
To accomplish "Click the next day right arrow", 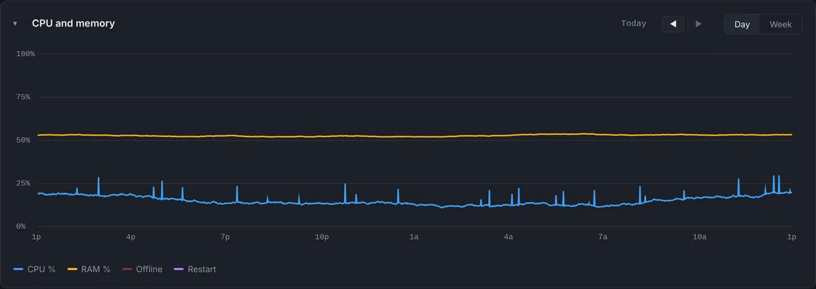I will click(698, 24).
